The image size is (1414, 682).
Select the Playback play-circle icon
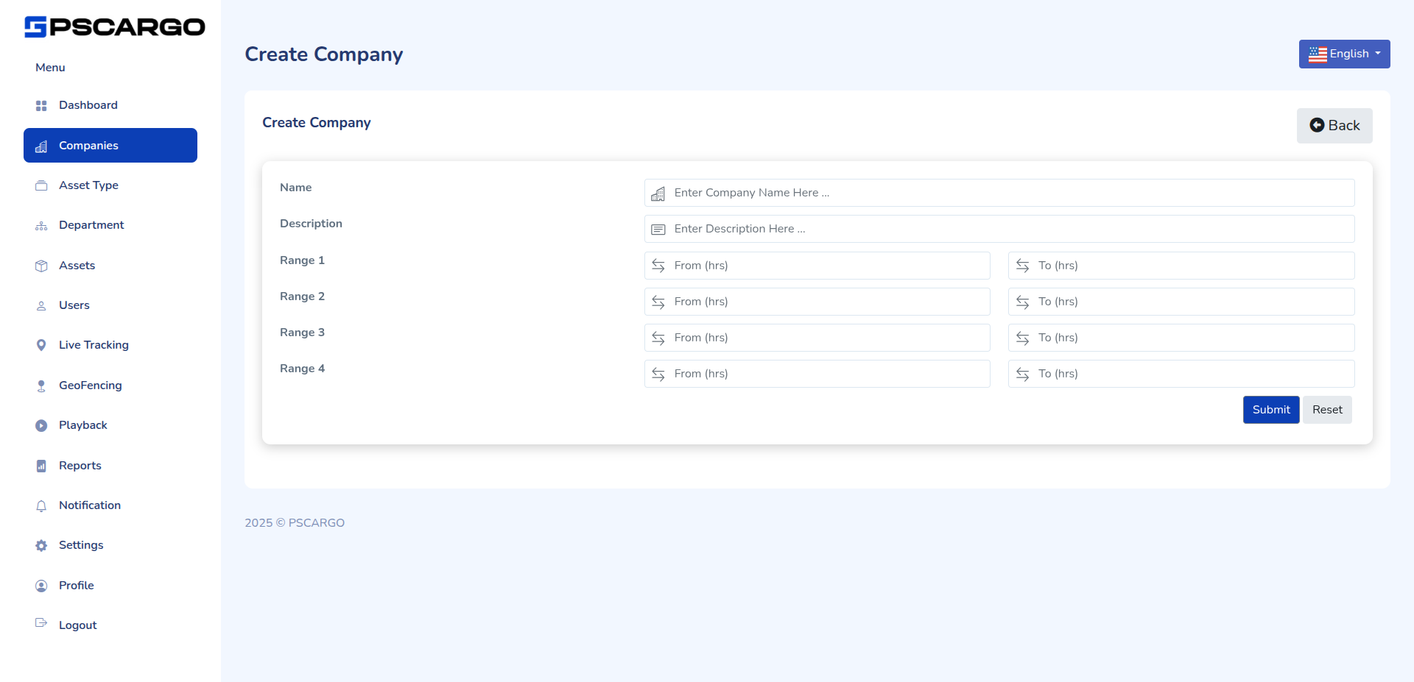click(41, 425)
